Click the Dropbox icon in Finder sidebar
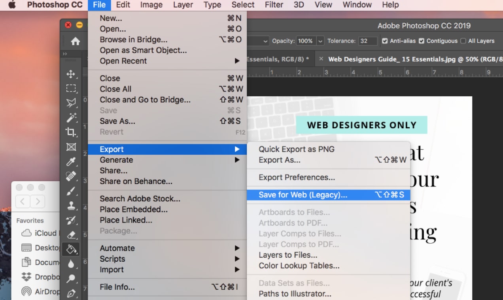This screenshot has width=503, height=300. pos(26,277)
